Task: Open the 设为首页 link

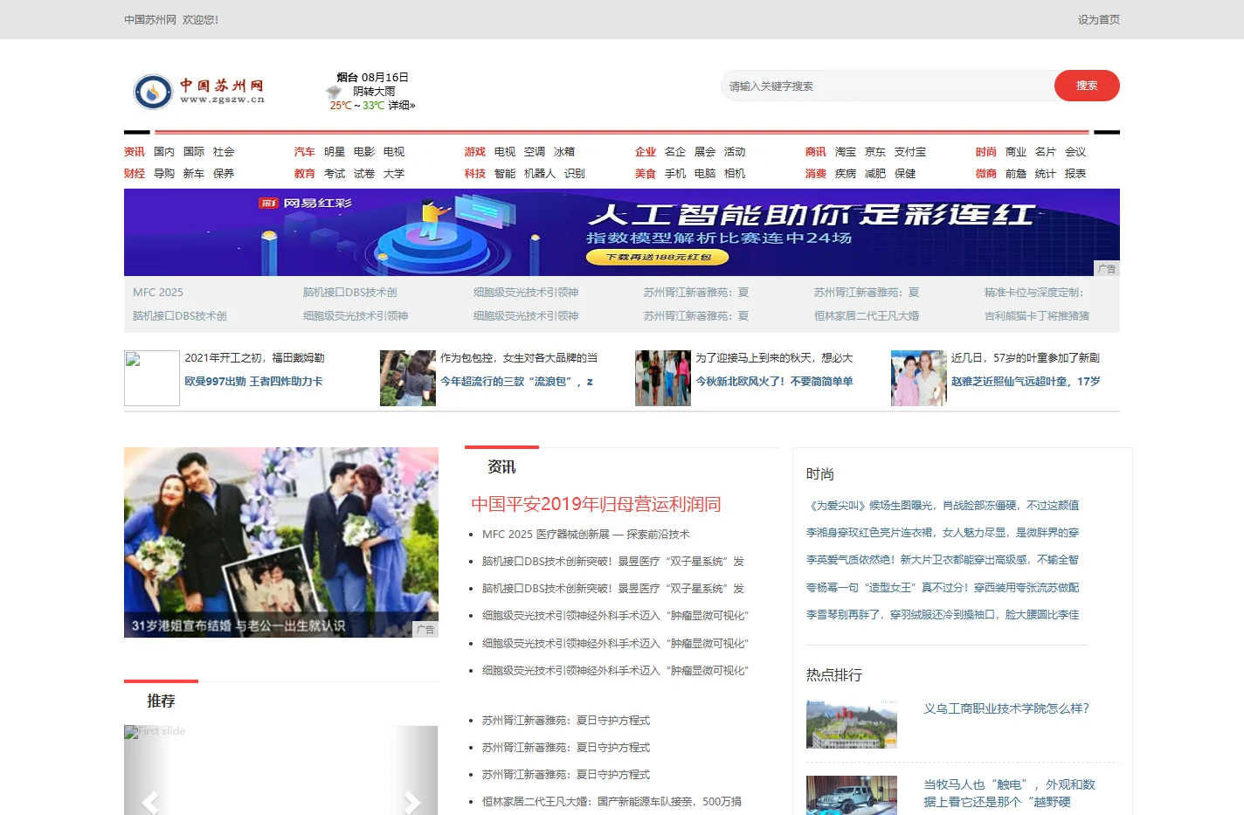Action: coord(1098,19)
